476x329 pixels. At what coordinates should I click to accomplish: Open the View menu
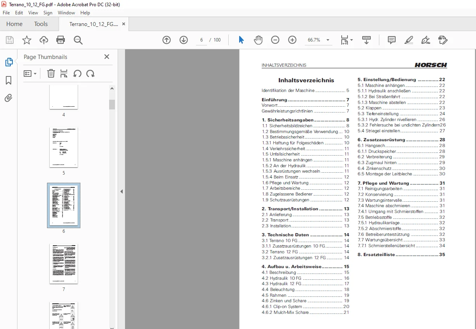click(x=33, y=13)
